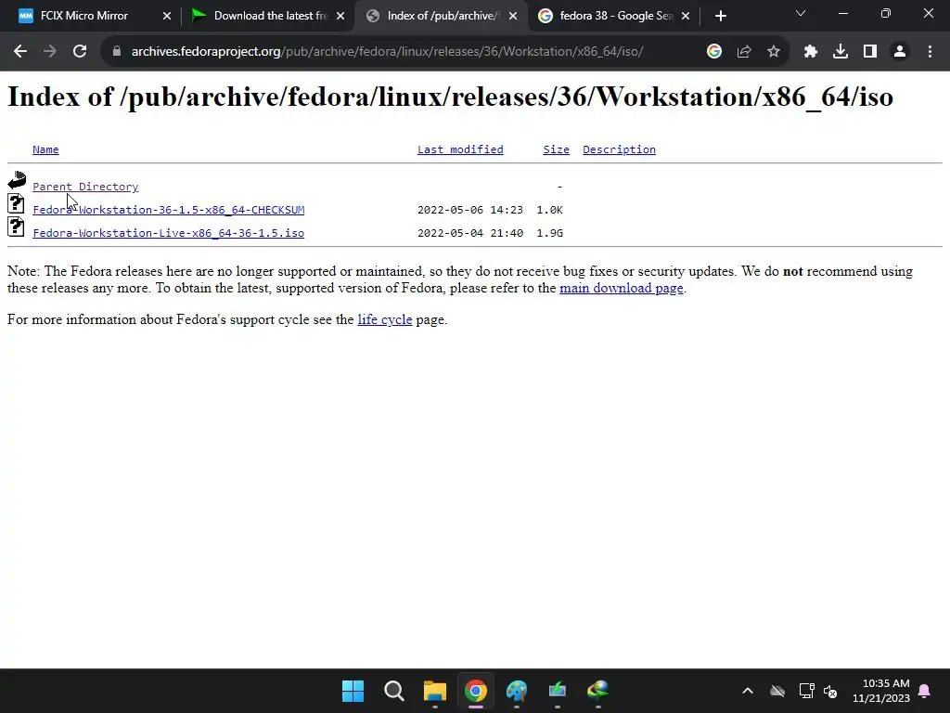
Task: Open the Windows Start menu
Action: click(353, 691)
